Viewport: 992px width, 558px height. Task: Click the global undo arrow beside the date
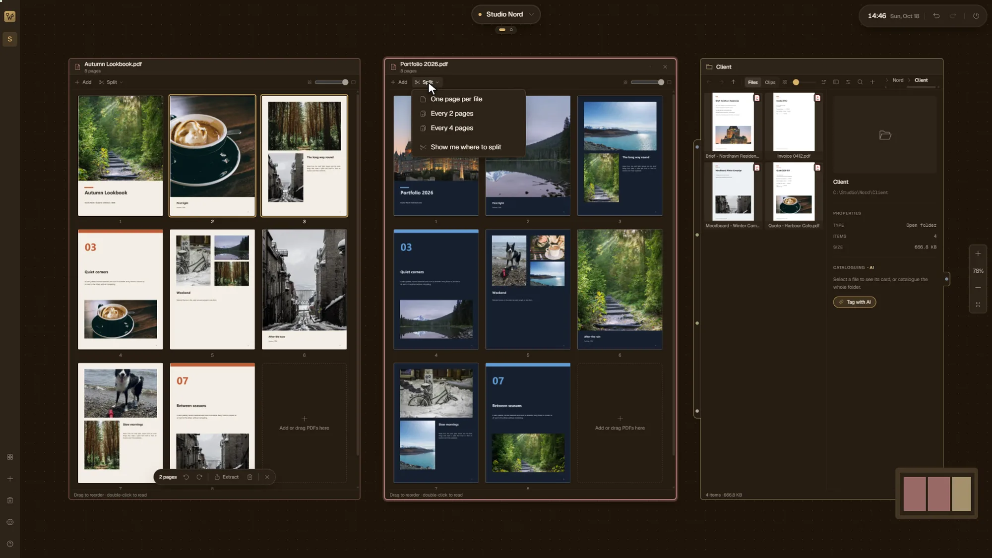coord(936,16)
